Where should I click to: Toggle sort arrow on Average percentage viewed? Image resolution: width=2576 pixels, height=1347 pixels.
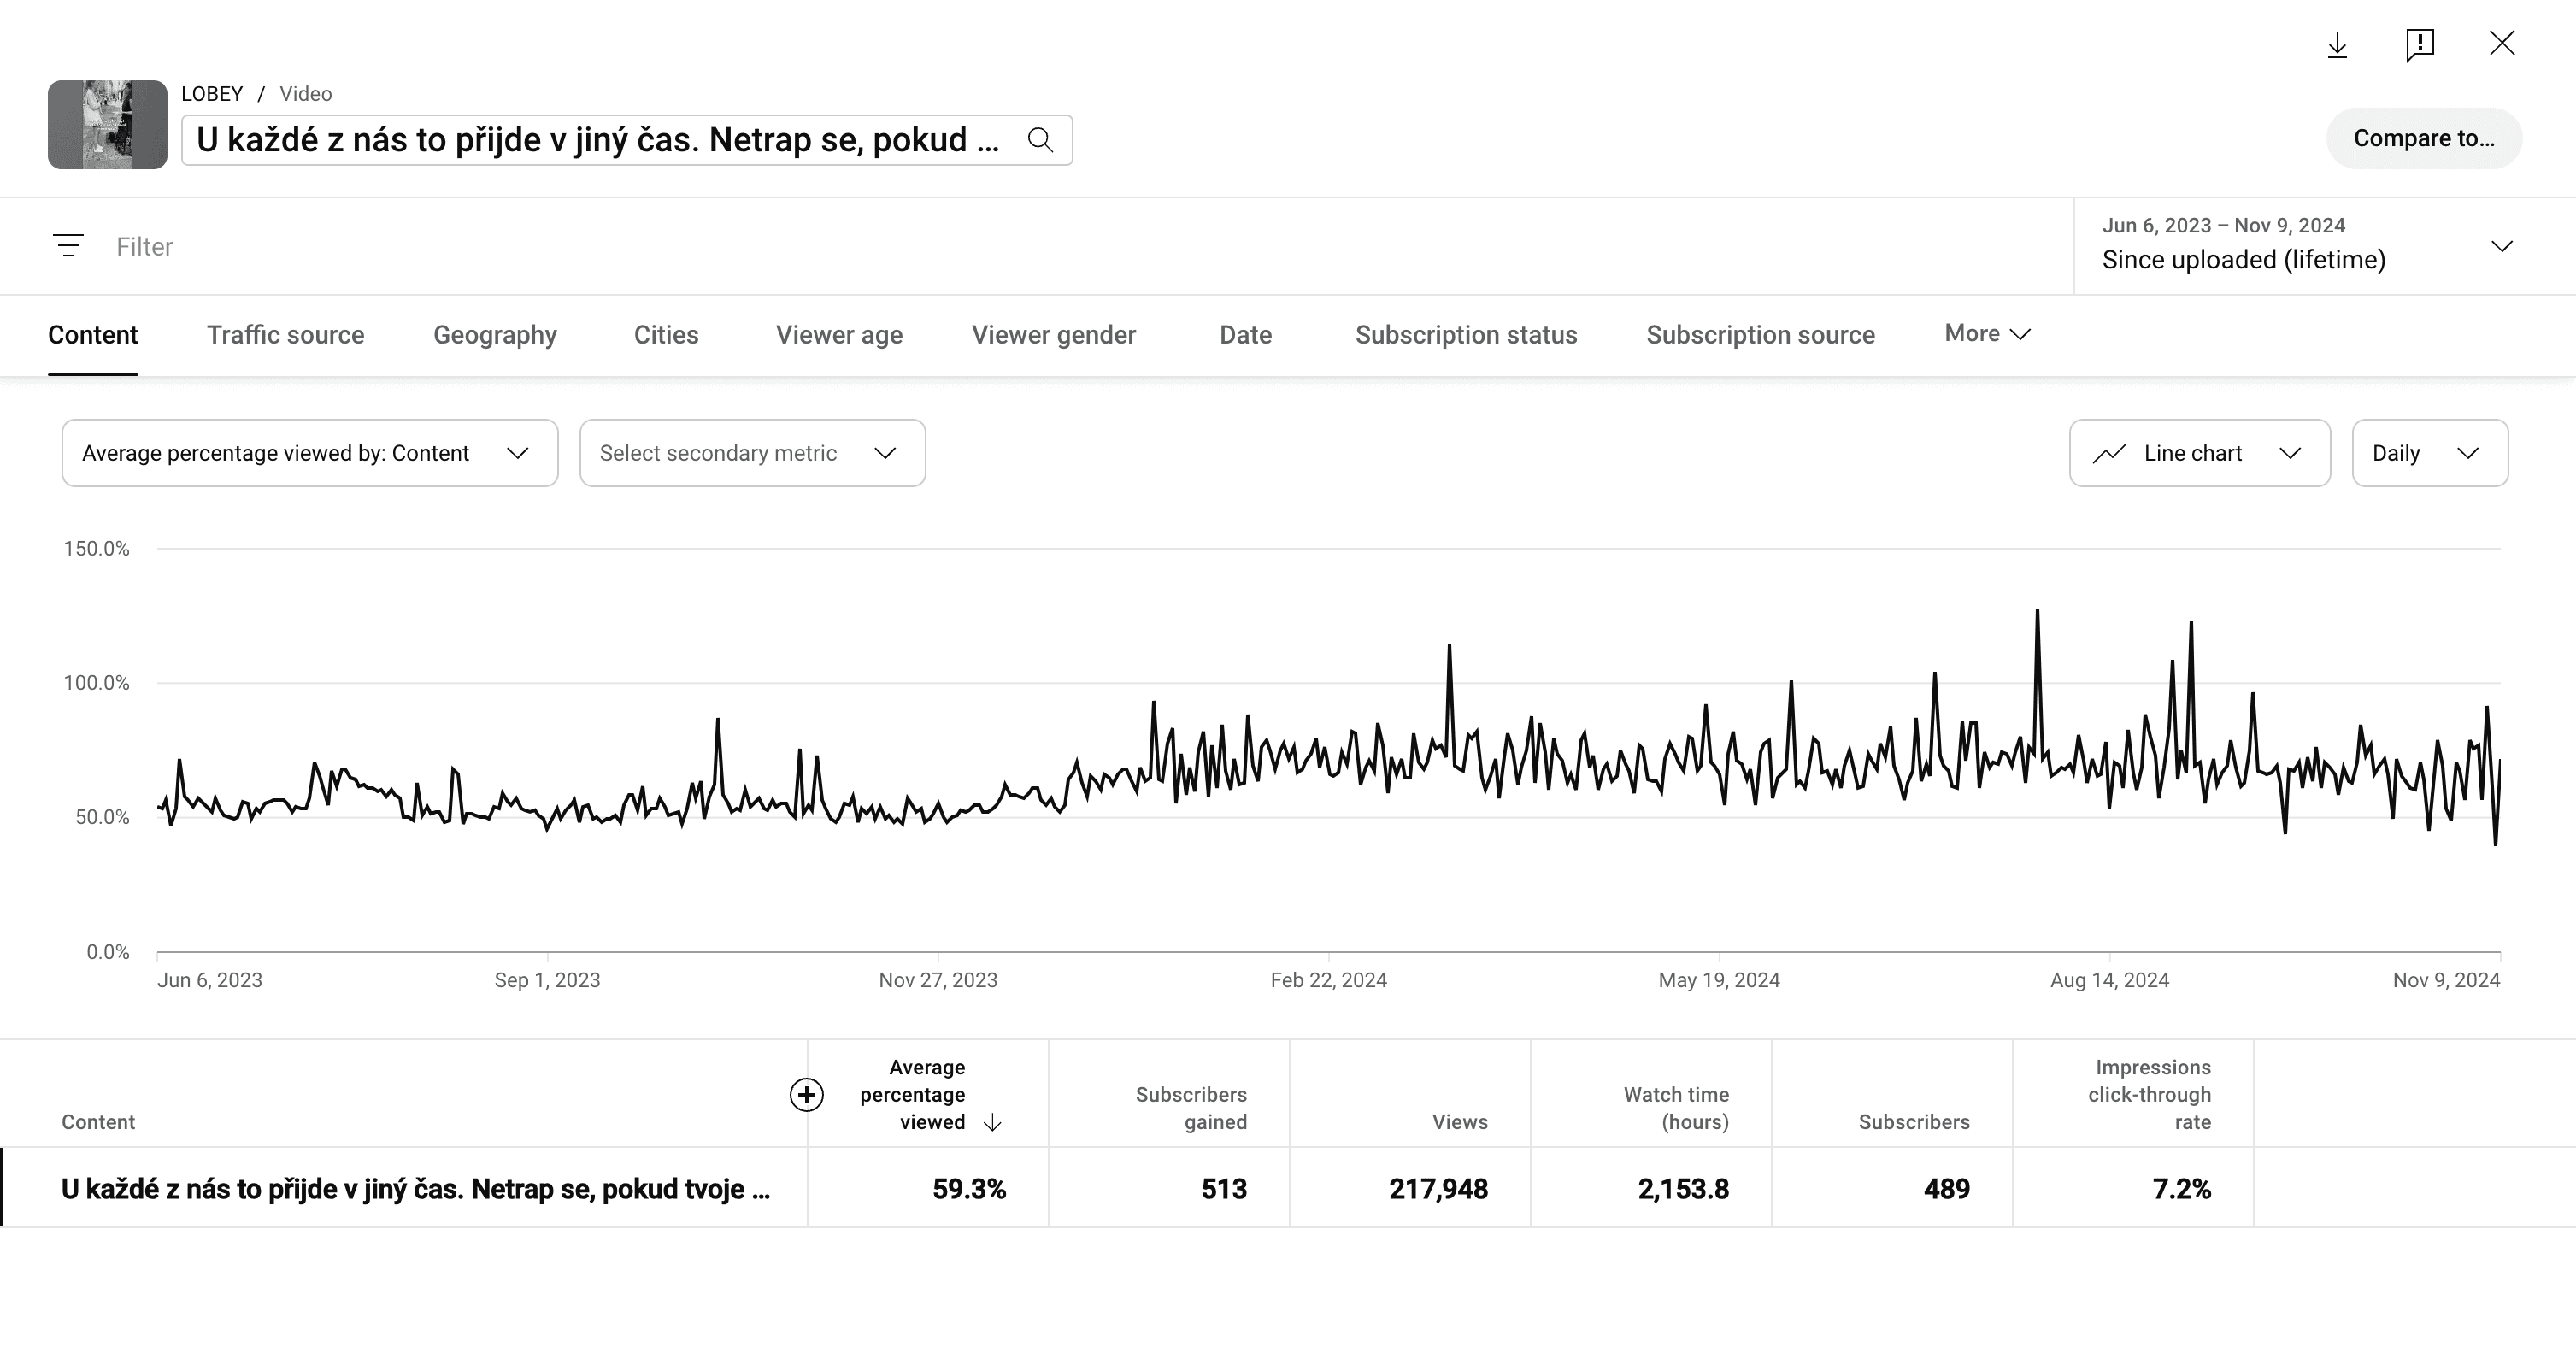coord(992,1123)
